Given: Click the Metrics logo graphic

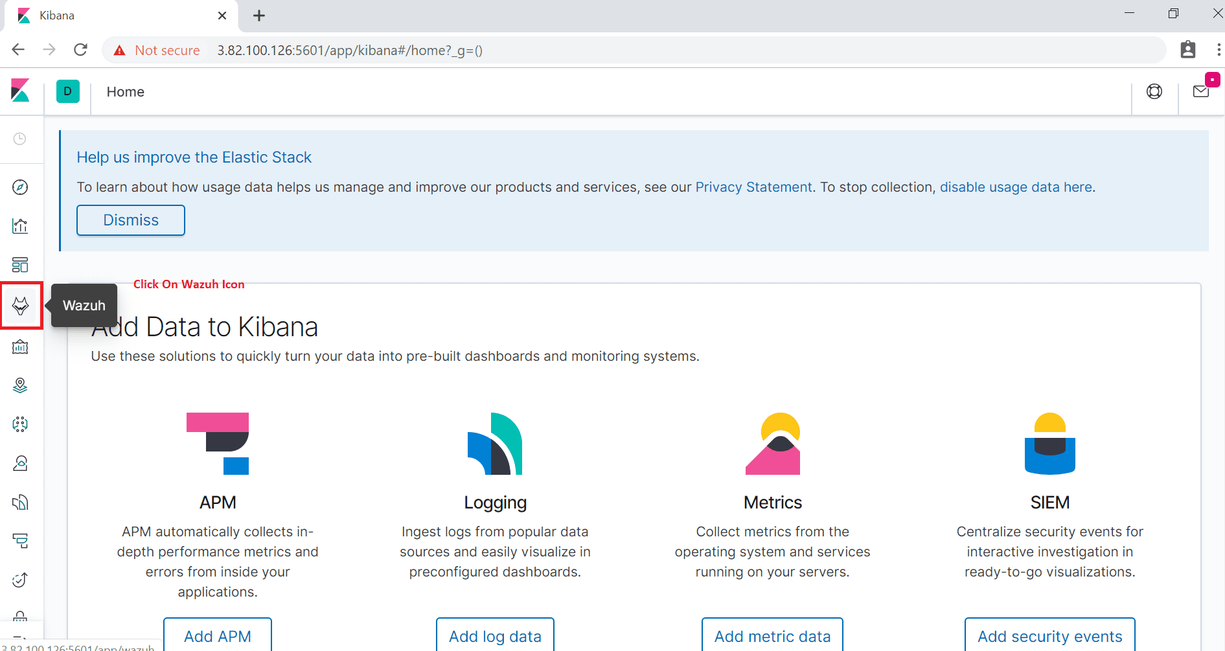Looking at the screenshot, I should click(x=773, y=444).
